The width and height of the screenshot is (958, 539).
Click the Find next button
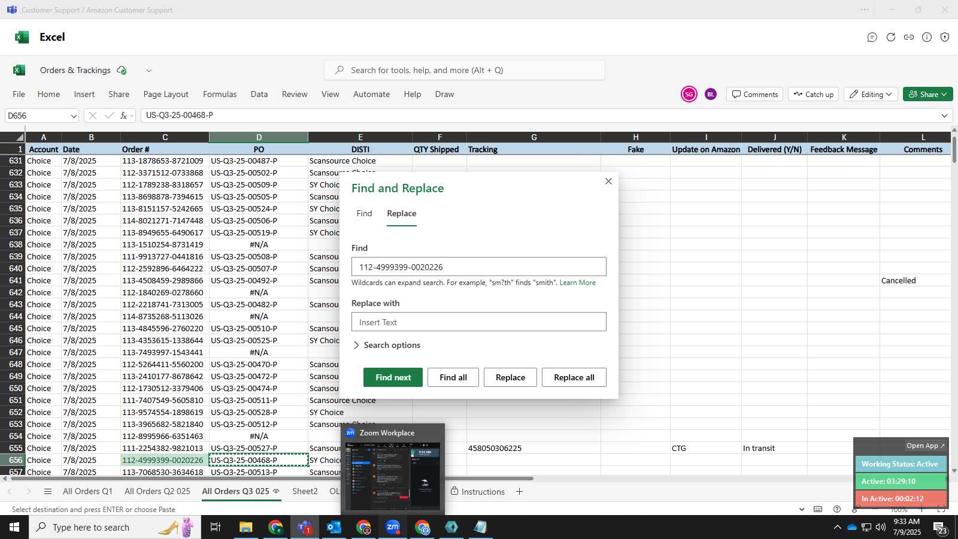click(393, 377)
